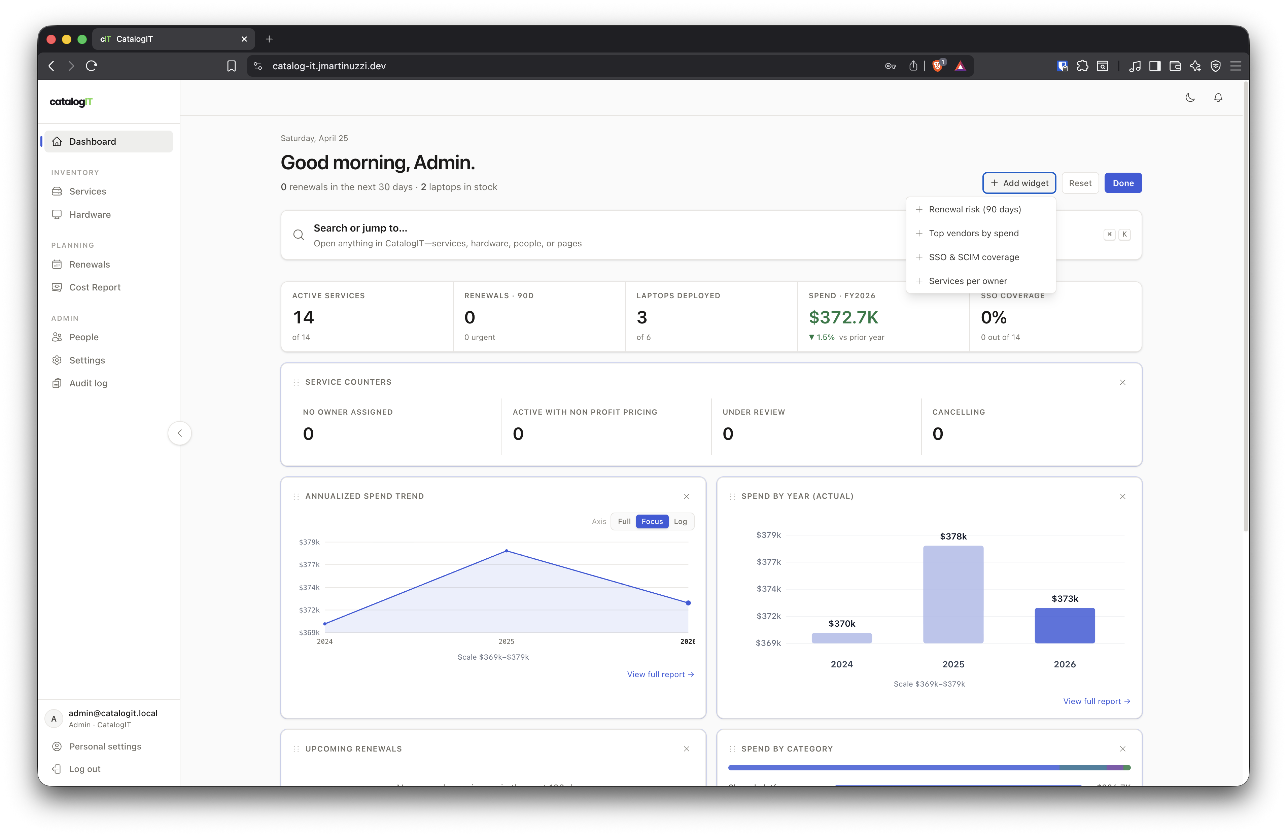This screenshot has width=1287, height=836.
Task: Collapse the sidebar with the chevron button
Action: tap(179, 433)
